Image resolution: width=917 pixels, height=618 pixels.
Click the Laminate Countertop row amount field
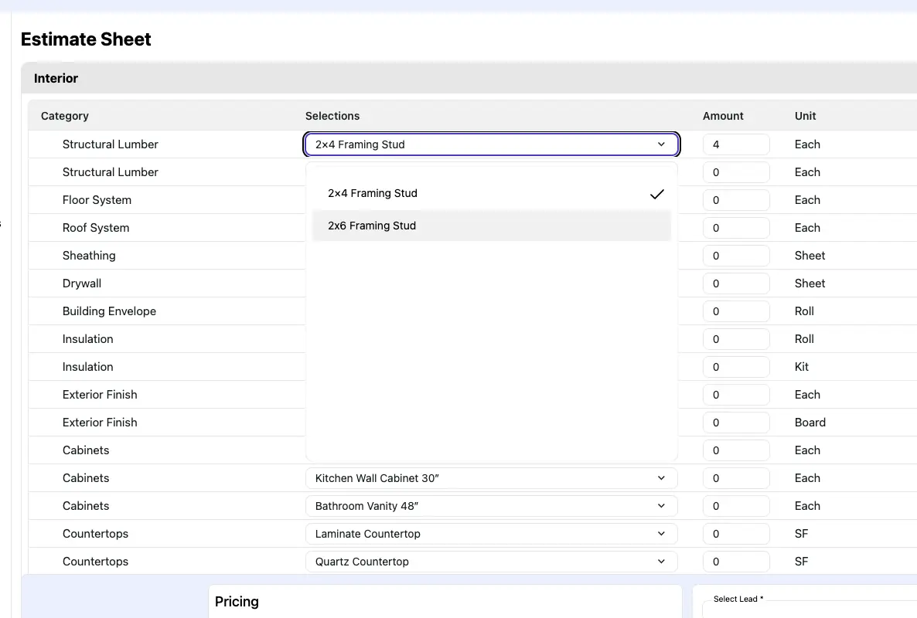[735, 534]
